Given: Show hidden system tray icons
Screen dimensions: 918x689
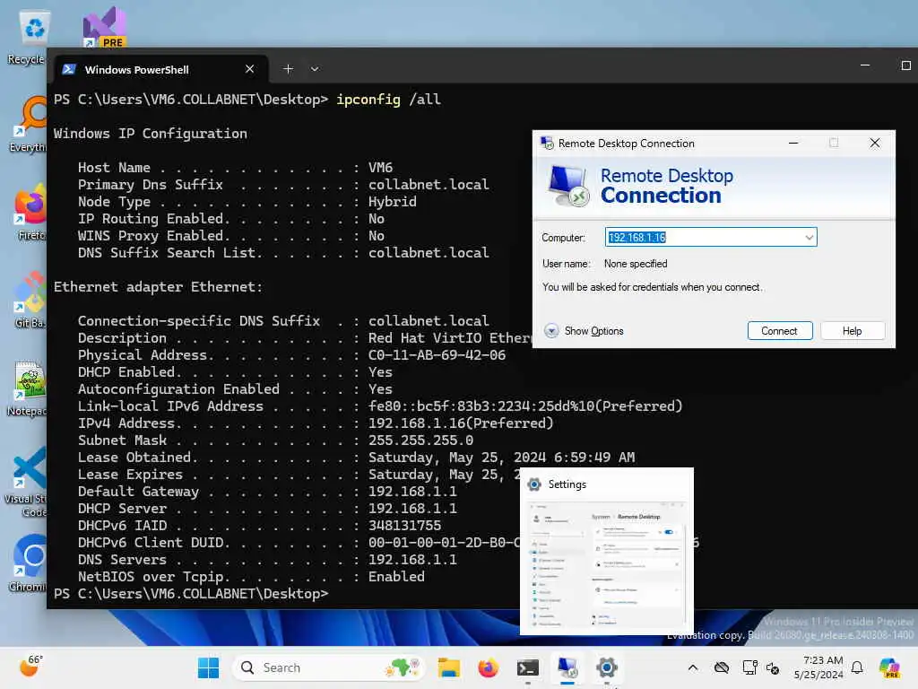Looking at the screenshot, I should pyautogui.click(x=693, y=667).
